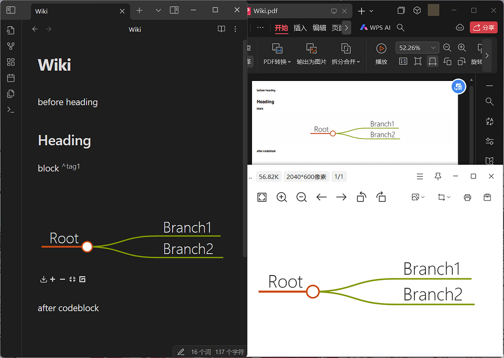This screenshot has width=504, height=358.
Task: Create new canvas from Obsidian ribbon
Action: pos(11,62)
